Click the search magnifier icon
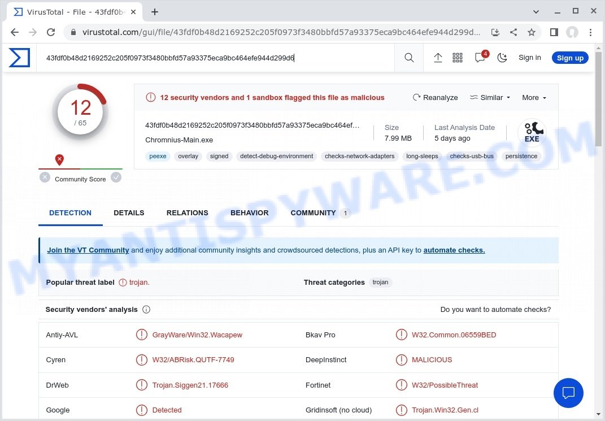The width and height of the screenshot is (605, 421). (x=409, y=58)
